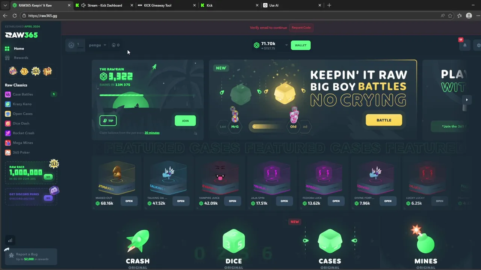481x270 pixels.
Task: Open the Krazy Keno game icon
Action: pyautogui.click(x=8, y=104)
